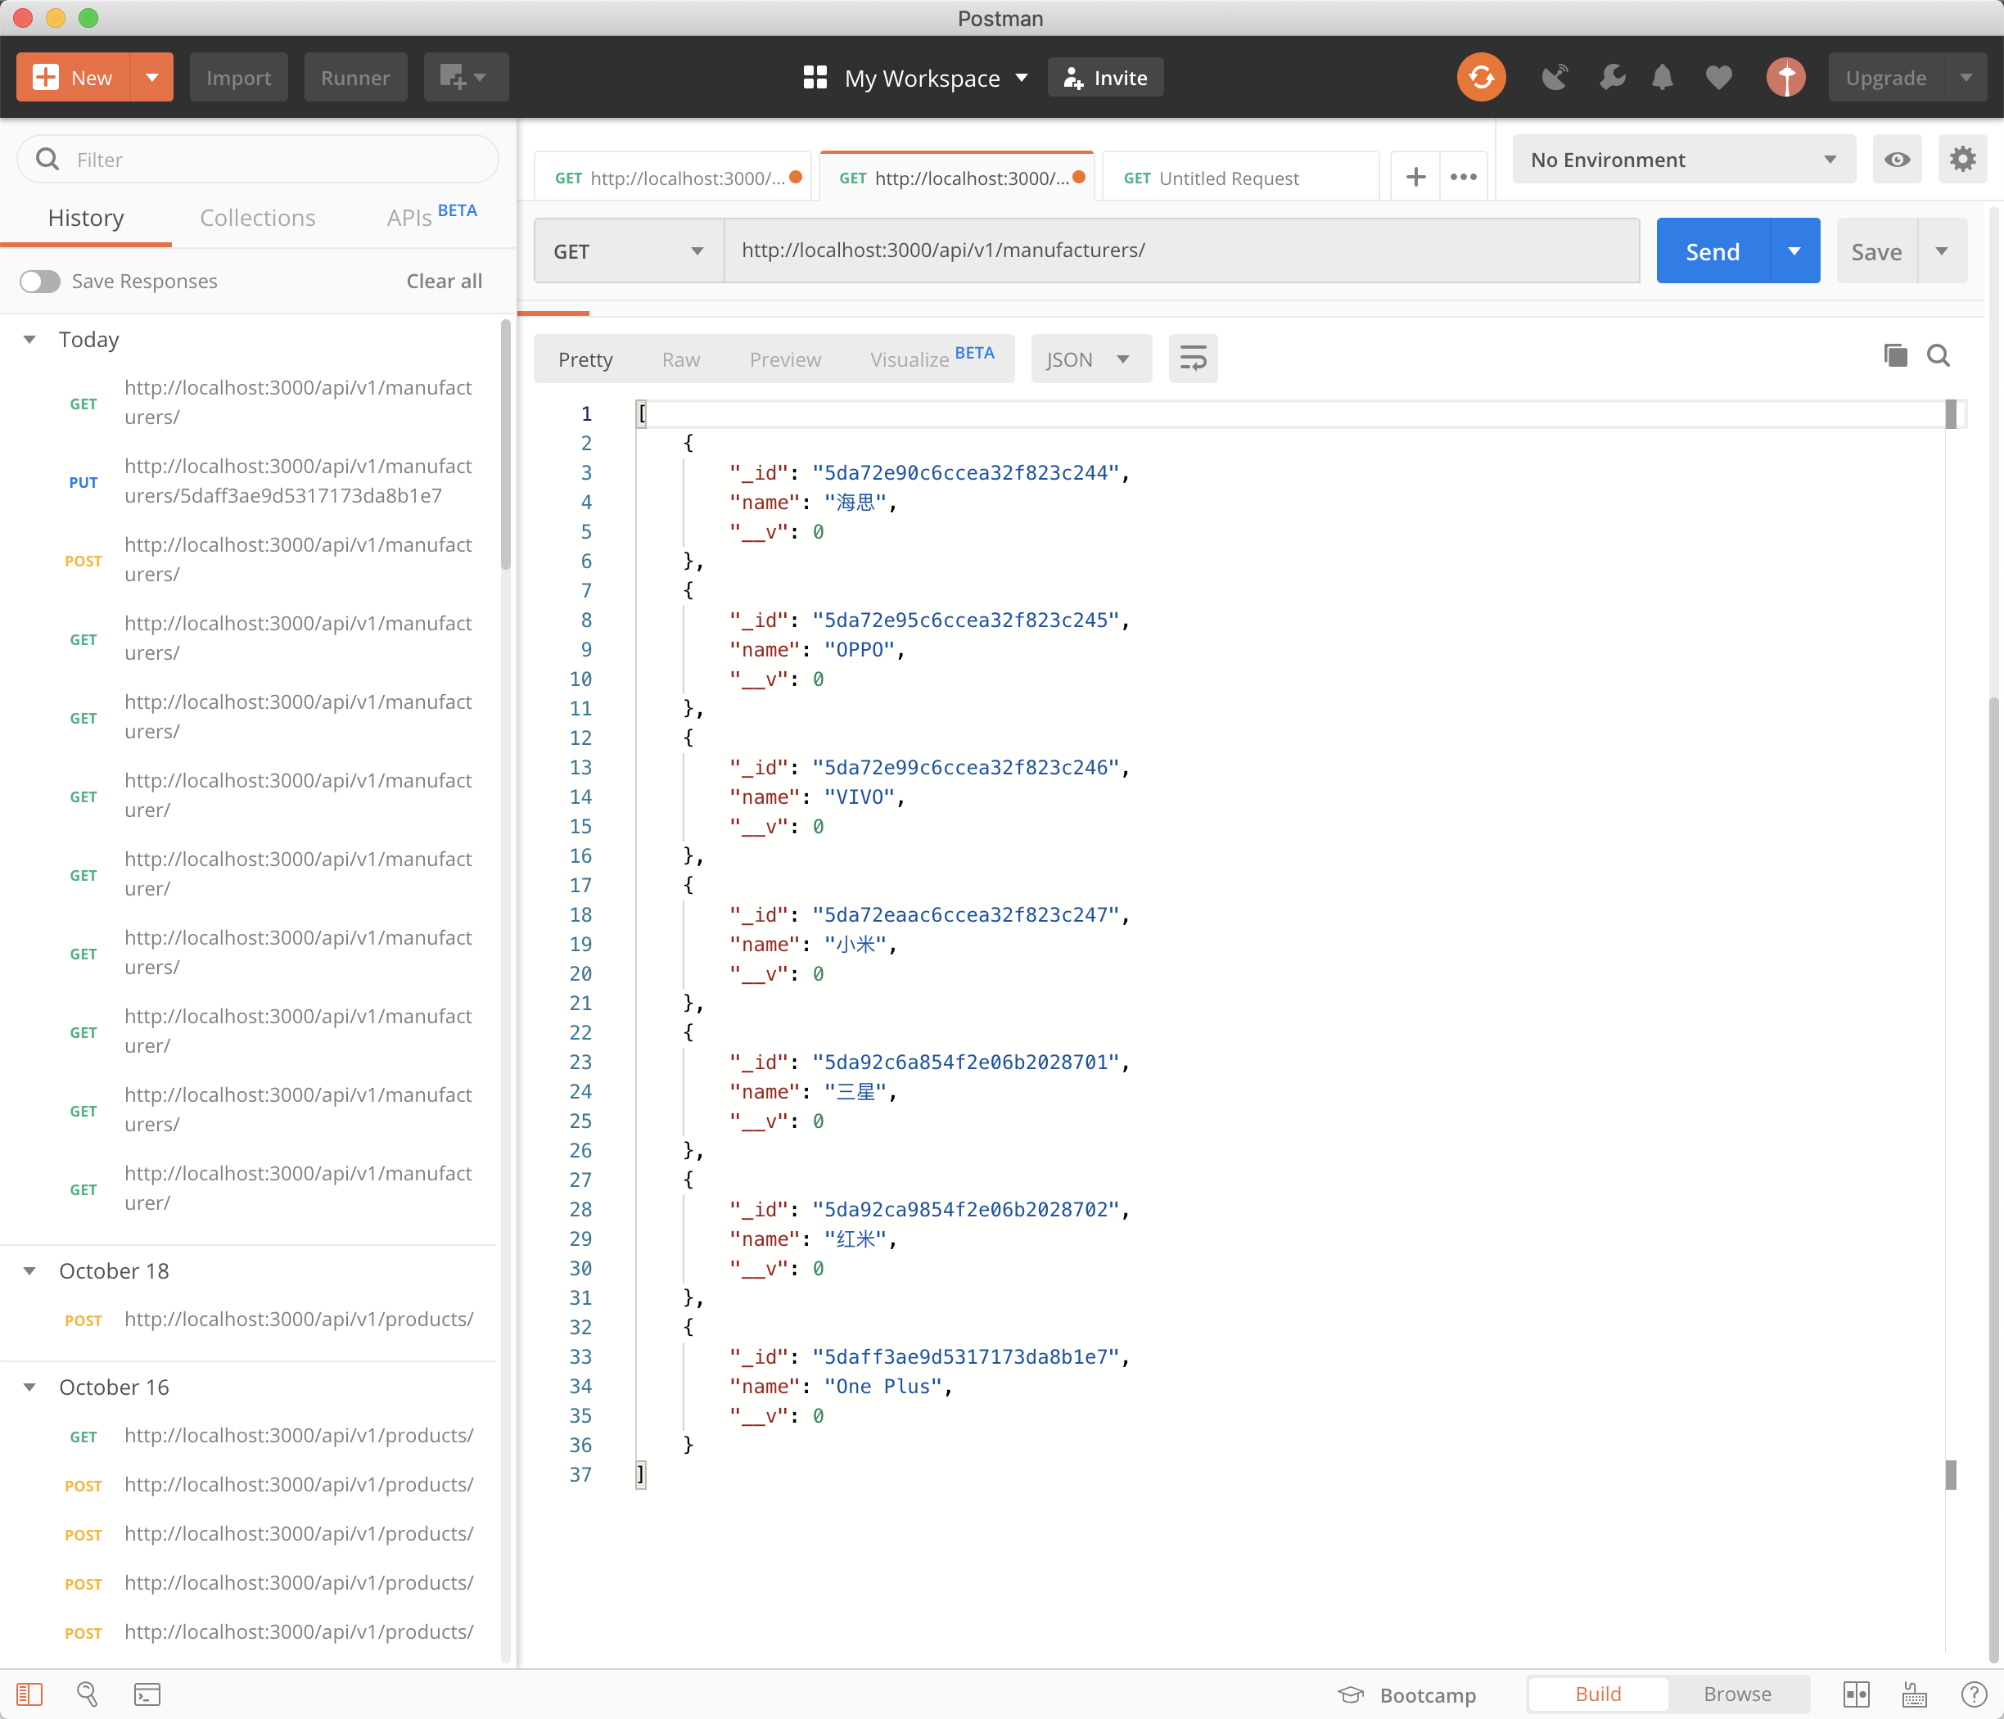Click the sync status icon

1481,78
